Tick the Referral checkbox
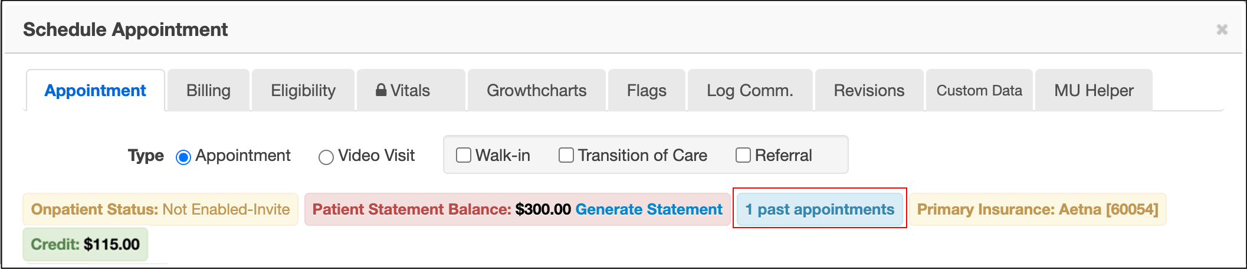 (743, 155)
